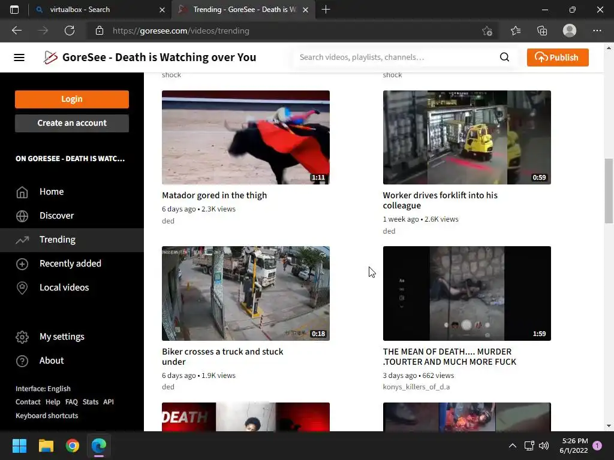
Task: Click the Publish button
Action: (x=558, y=57)
